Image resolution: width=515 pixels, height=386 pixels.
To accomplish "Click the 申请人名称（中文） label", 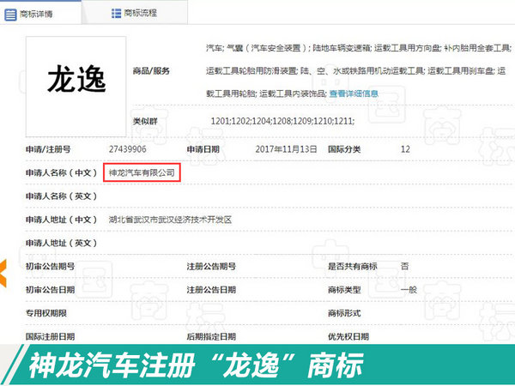I will pos(61,172).
